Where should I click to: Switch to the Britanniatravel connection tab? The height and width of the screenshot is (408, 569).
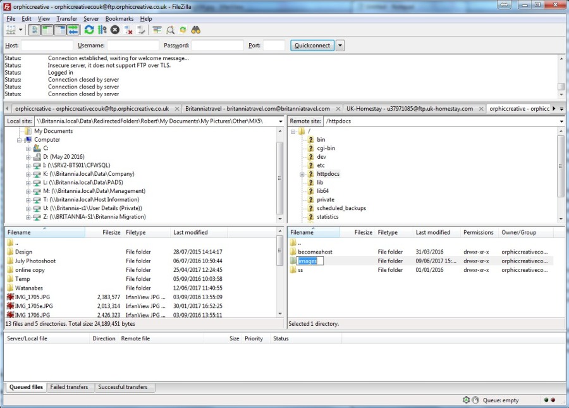[x=258, y=109]
